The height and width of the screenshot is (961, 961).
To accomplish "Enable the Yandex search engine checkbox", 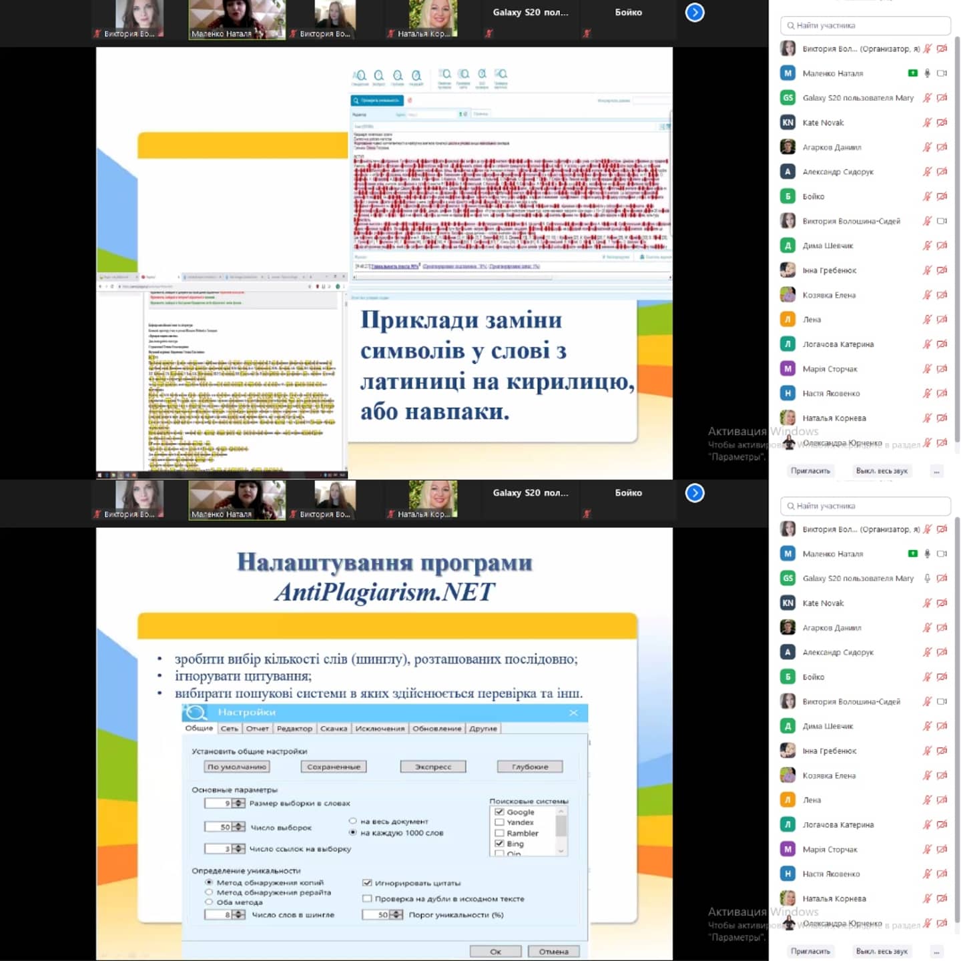I will [x=499, y=822].
